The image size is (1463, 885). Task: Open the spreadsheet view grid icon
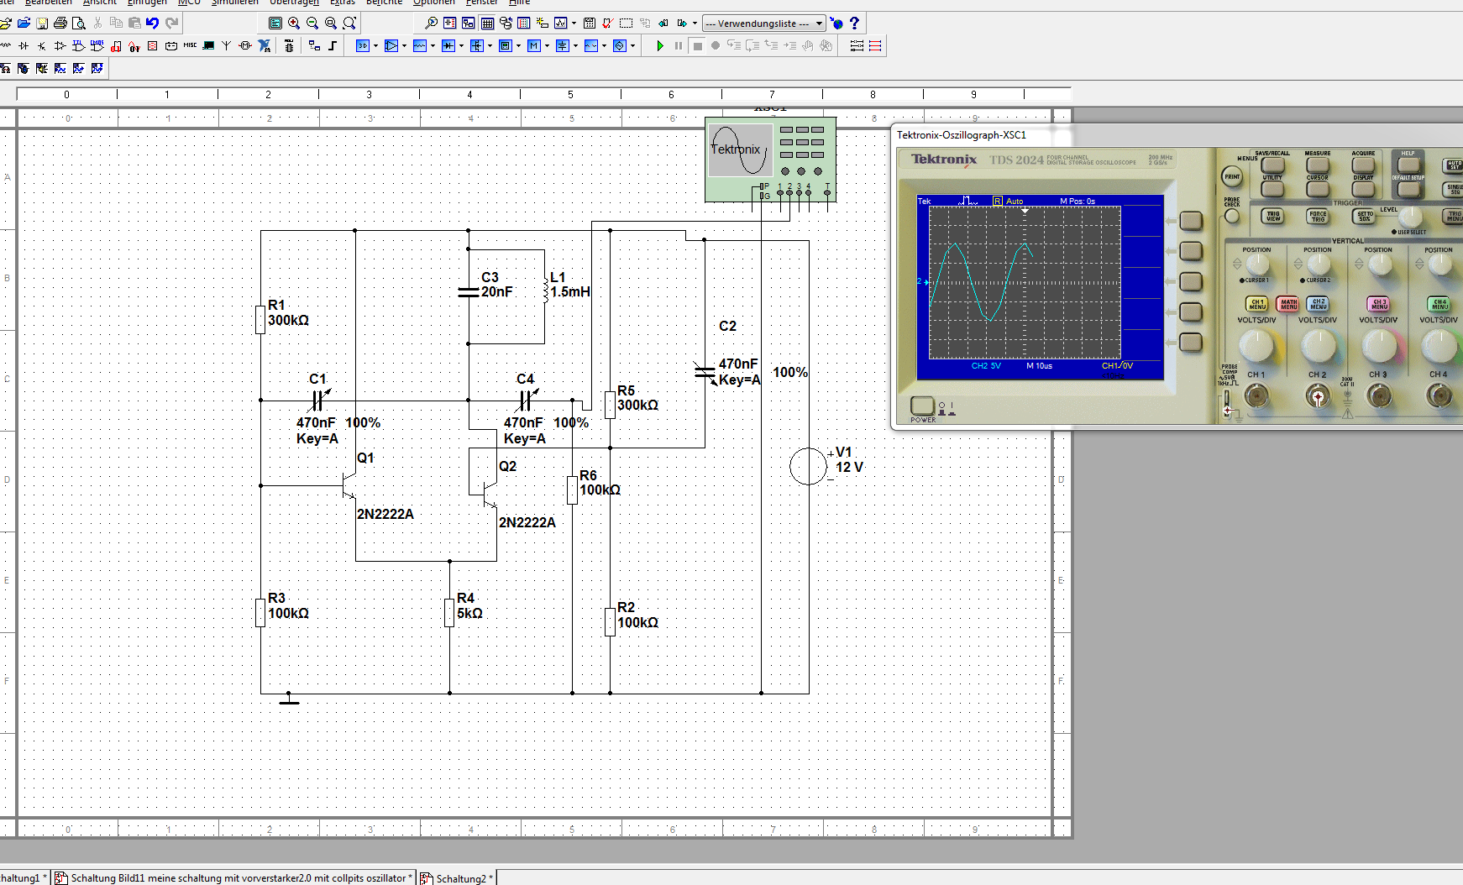click(487, 24)
